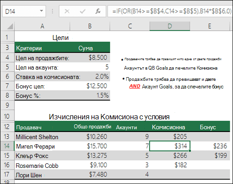Click in the Name Box showing D14
Image resolution: width=233 pixels, height=184 pixels.
pyautogui.click(x=24, y=11)
